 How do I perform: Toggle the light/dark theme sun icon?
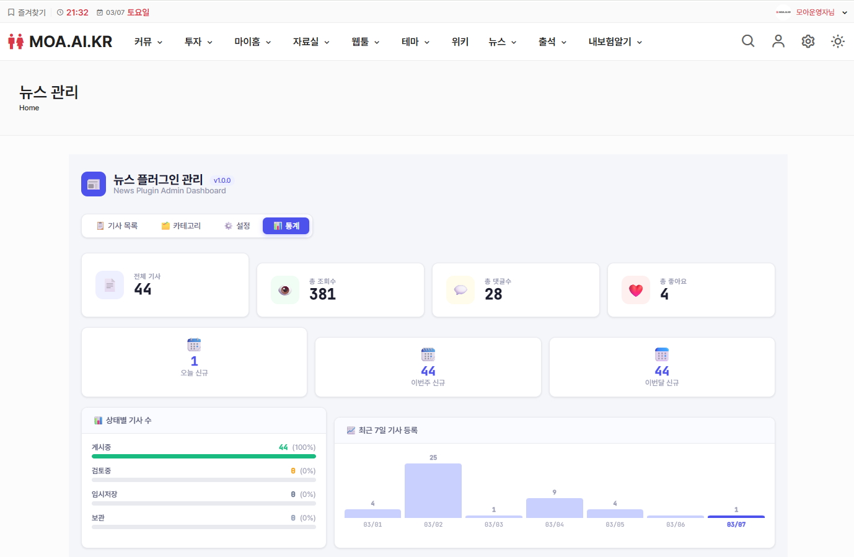pyautogui.click(x=838, y=41)
